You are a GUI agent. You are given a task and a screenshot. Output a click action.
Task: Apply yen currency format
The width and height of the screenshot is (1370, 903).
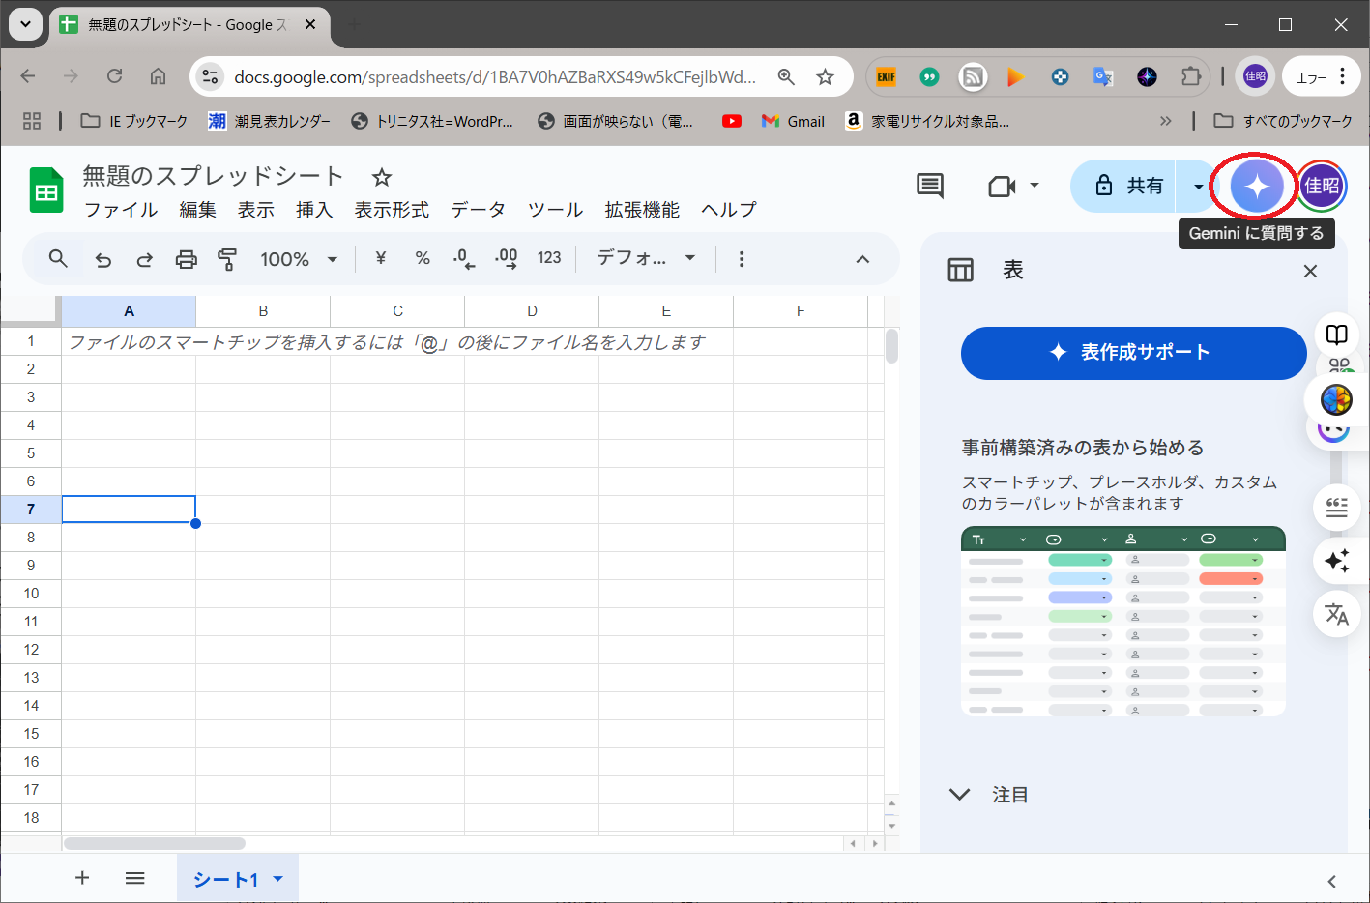point(381,258)
